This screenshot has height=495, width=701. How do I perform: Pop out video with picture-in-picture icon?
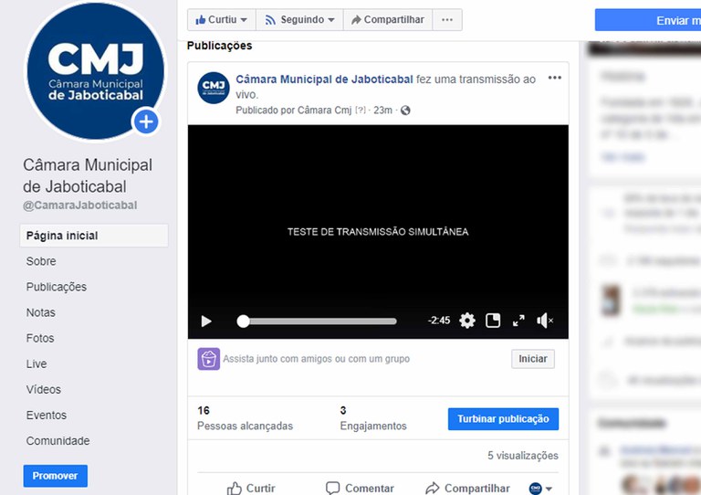(x=493, y=321)
